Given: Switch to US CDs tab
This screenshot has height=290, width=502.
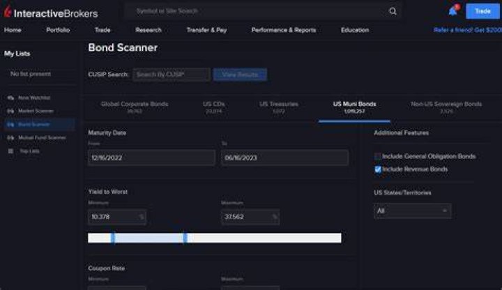Looking at the screenshot, I should pos(214,107).
